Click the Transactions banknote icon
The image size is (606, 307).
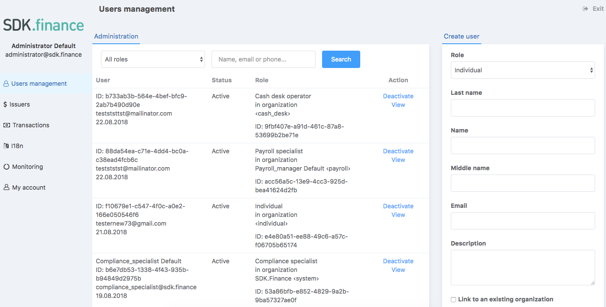coord(7,125)
